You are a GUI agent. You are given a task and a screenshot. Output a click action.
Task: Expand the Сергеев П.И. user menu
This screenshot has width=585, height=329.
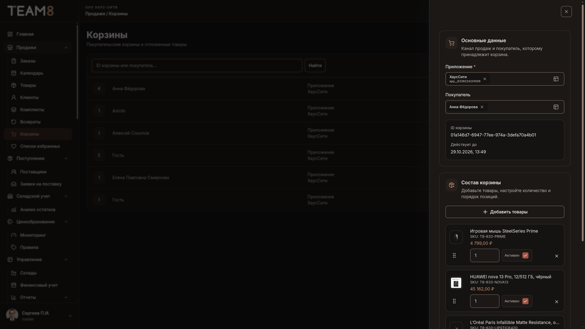click(x=70, y=316)
